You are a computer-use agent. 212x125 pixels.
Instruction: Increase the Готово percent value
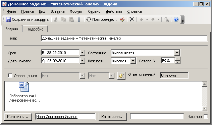click(178, 59)
